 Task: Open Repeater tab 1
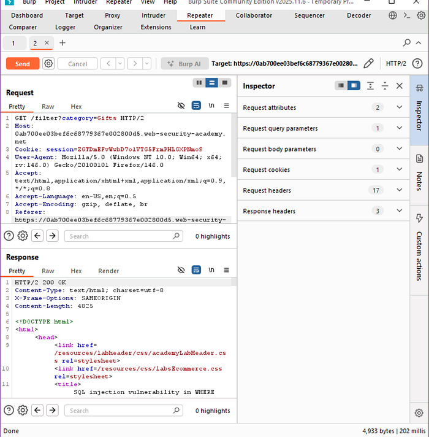point(14,43)
